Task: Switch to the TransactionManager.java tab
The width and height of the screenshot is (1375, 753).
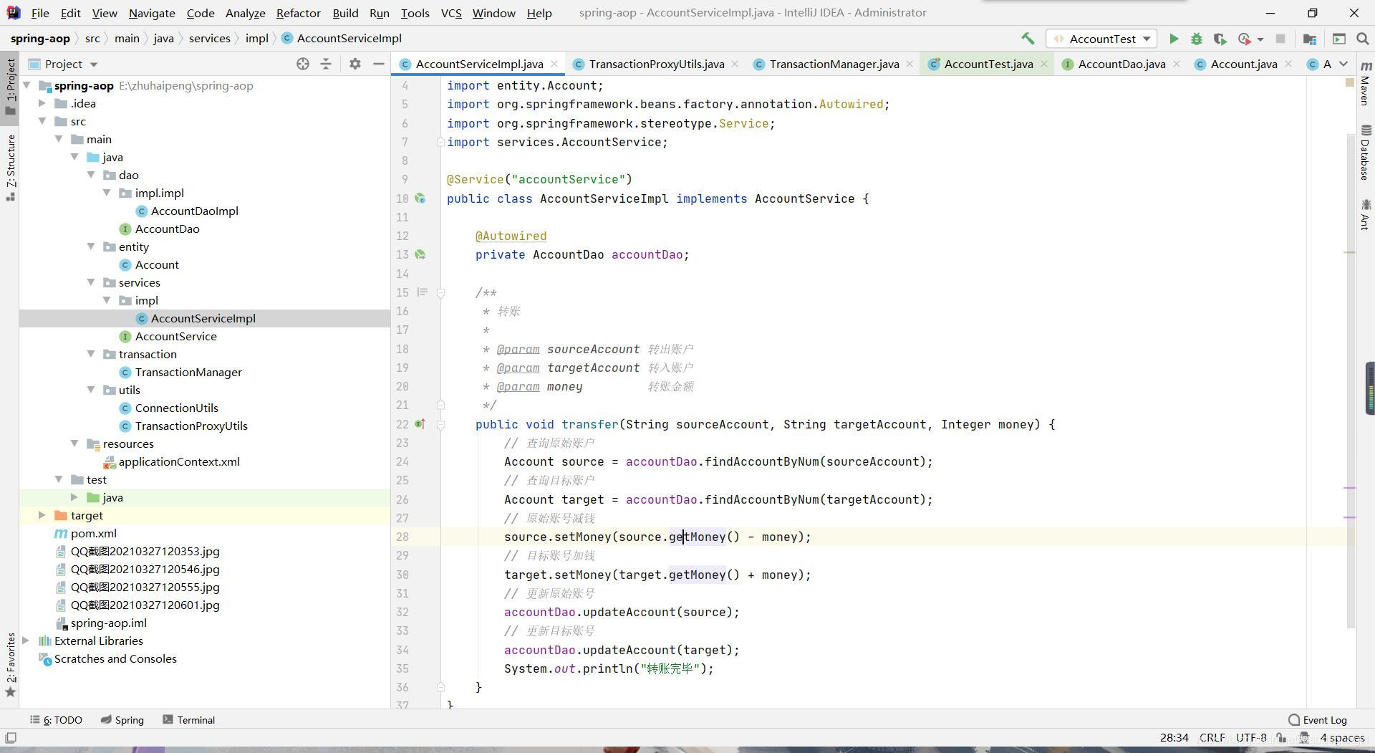Action: pyautogui.click(x=834, y=64)
